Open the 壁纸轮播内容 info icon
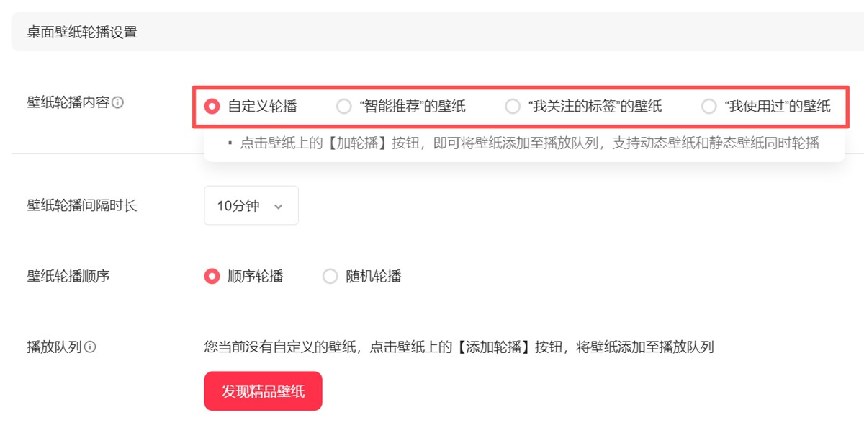This screenshot has width=864, height=433. pos(119,103)
